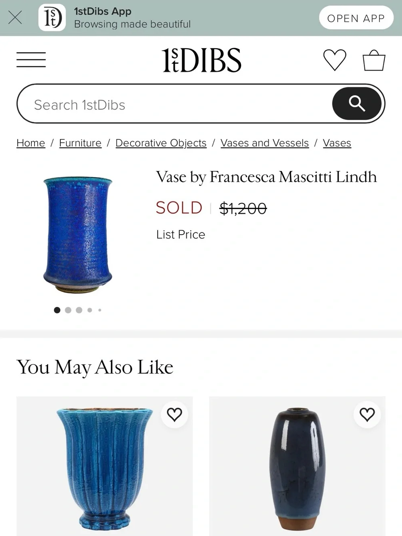Click the OPEN APP button
This screenshot has height=536, width=402.
[x=356, y=18]
